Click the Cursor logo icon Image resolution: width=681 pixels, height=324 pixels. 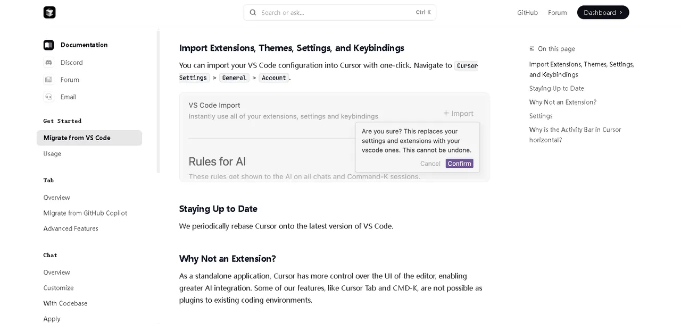pyautogui.click(x=49, y=12)
